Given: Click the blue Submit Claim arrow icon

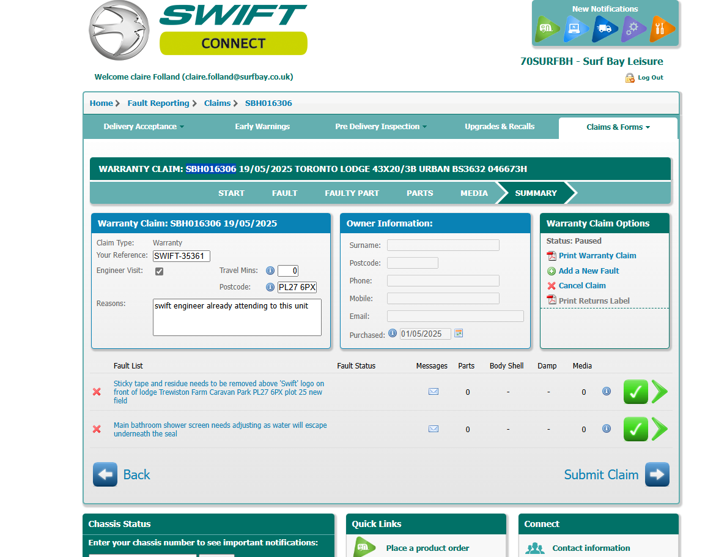Looking at the screenshot, I should point(657,474).
